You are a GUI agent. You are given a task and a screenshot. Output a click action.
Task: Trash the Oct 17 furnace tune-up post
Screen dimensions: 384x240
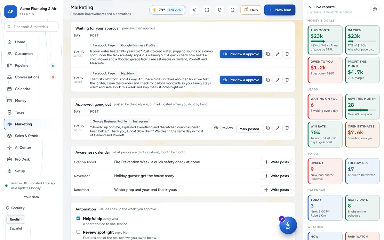[287, 80]
